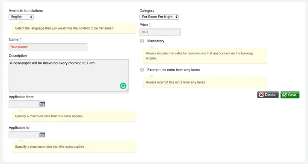
Task: Focus the Name field containing Newspaper
Action: click(48, 47)
